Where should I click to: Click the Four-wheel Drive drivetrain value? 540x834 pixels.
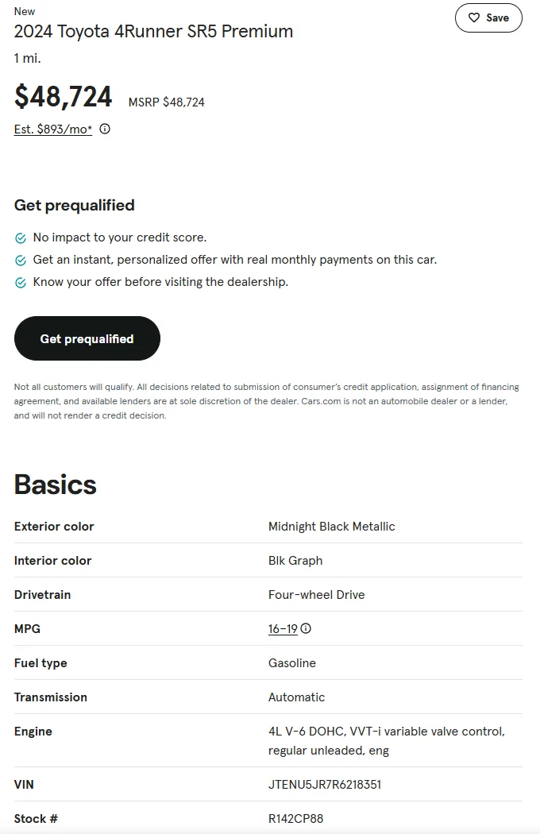point(316,595)
